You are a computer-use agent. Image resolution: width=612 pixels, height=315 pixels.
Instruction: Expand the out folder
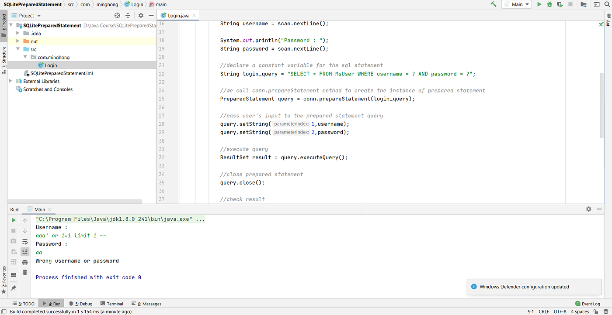tap(18, 41)
